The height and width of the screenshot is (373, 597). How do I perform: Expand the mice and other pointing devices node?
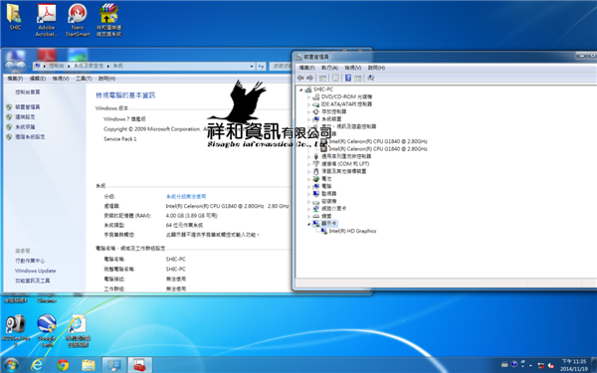(x=308, y=172)
